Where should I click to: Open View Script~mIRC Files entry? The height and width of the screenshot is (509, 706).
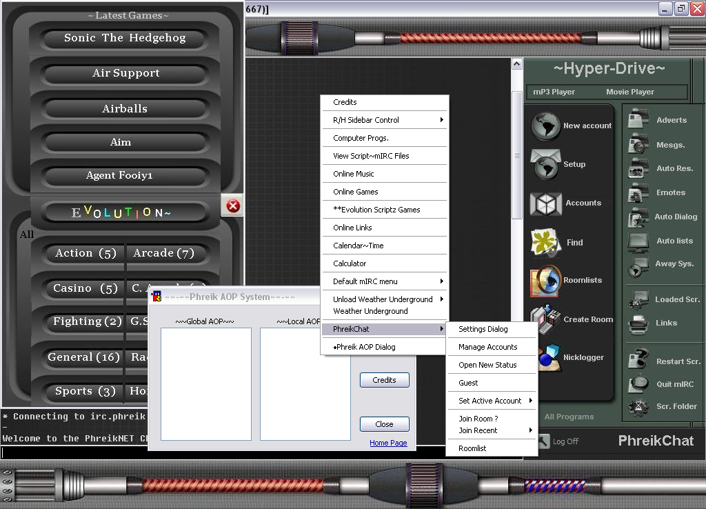coord(385,156)
